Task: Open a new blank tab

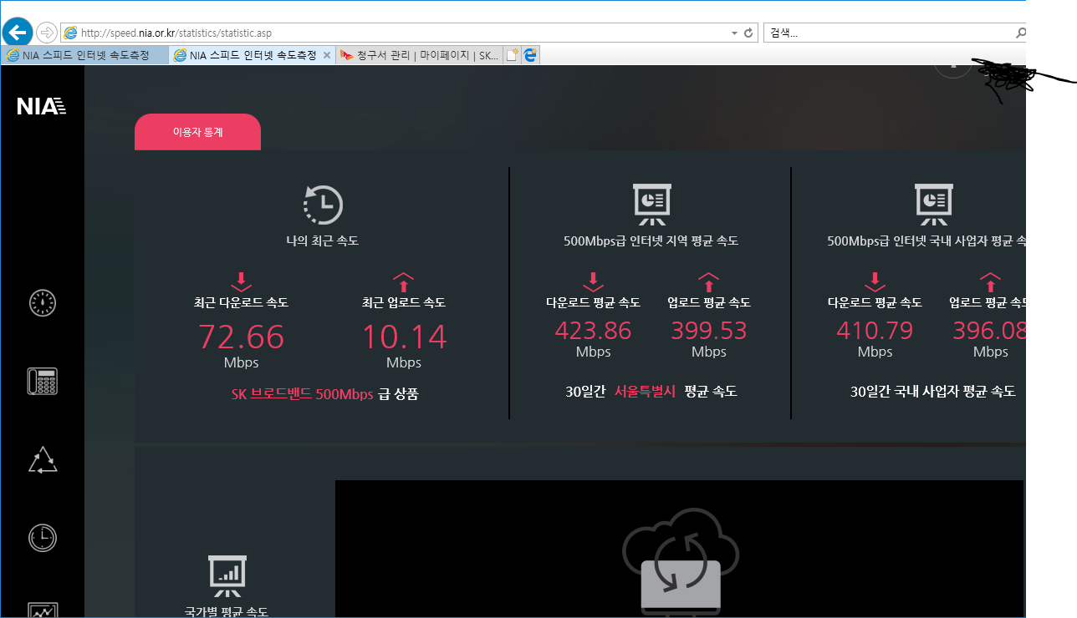Action: (512, 55)
